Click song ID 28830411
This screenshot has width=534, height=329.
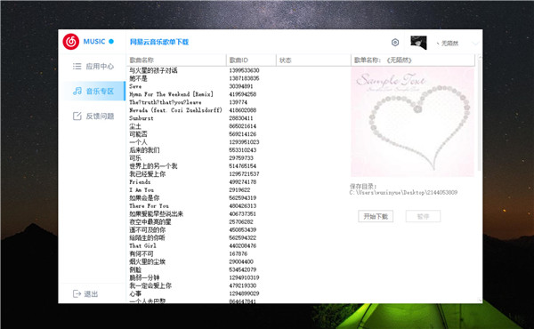click(241, 118)
